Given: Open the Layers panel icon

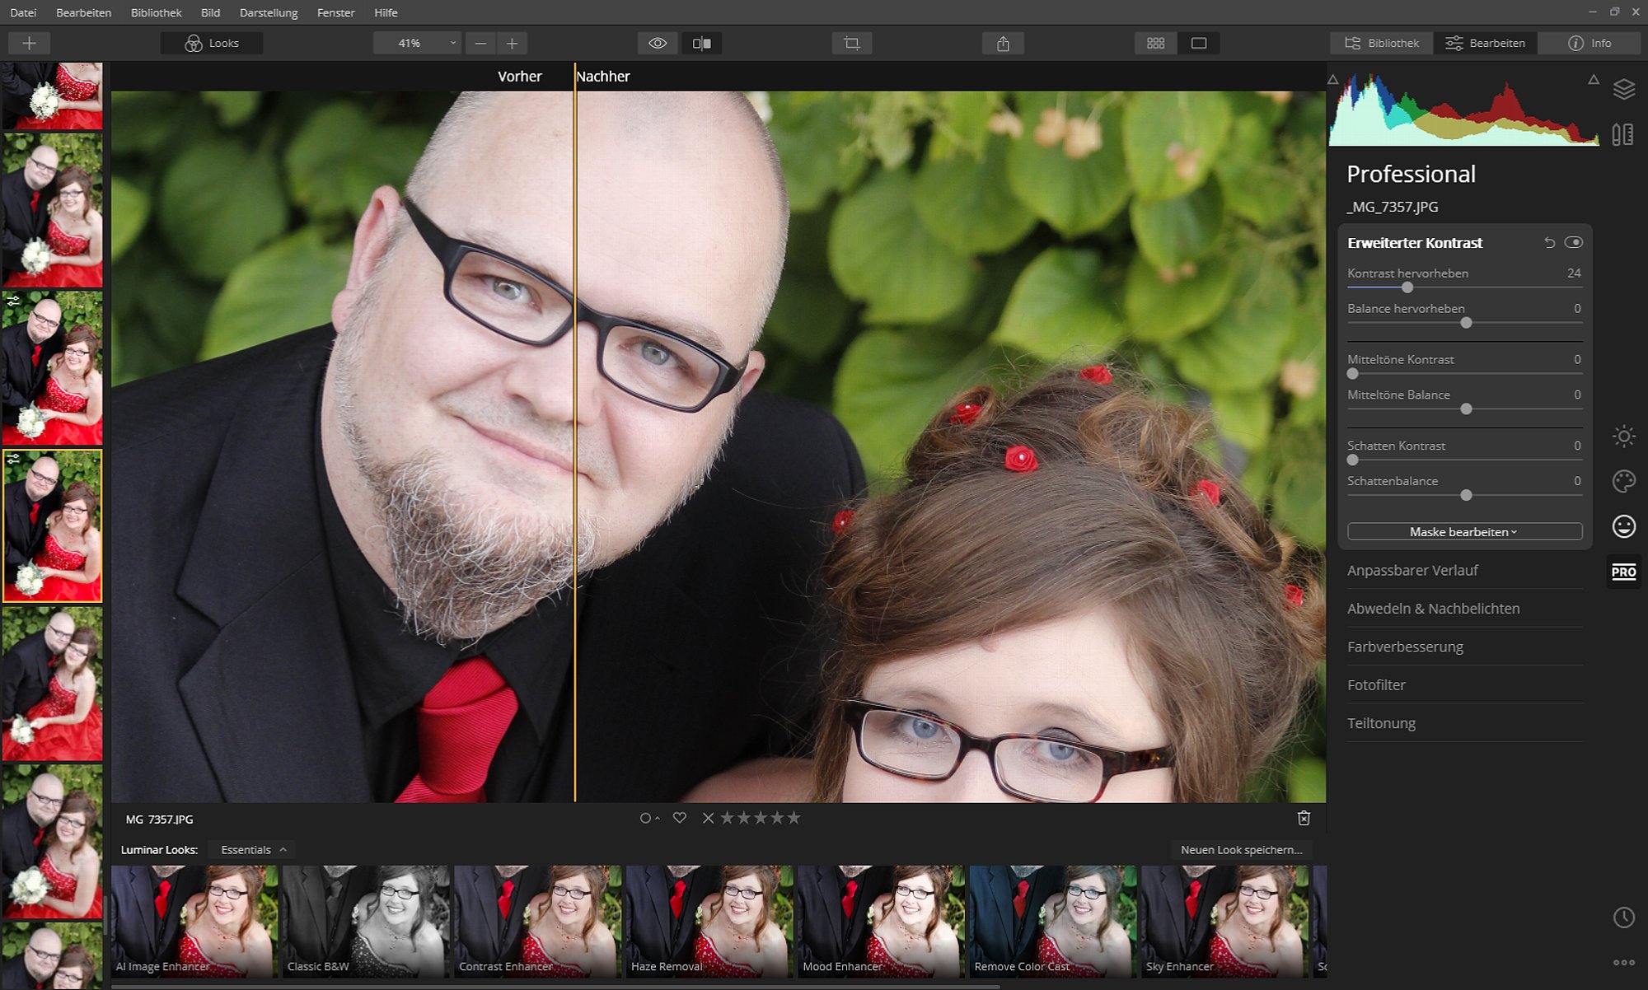Looking at the screenshot, I should coord(1623,89).
